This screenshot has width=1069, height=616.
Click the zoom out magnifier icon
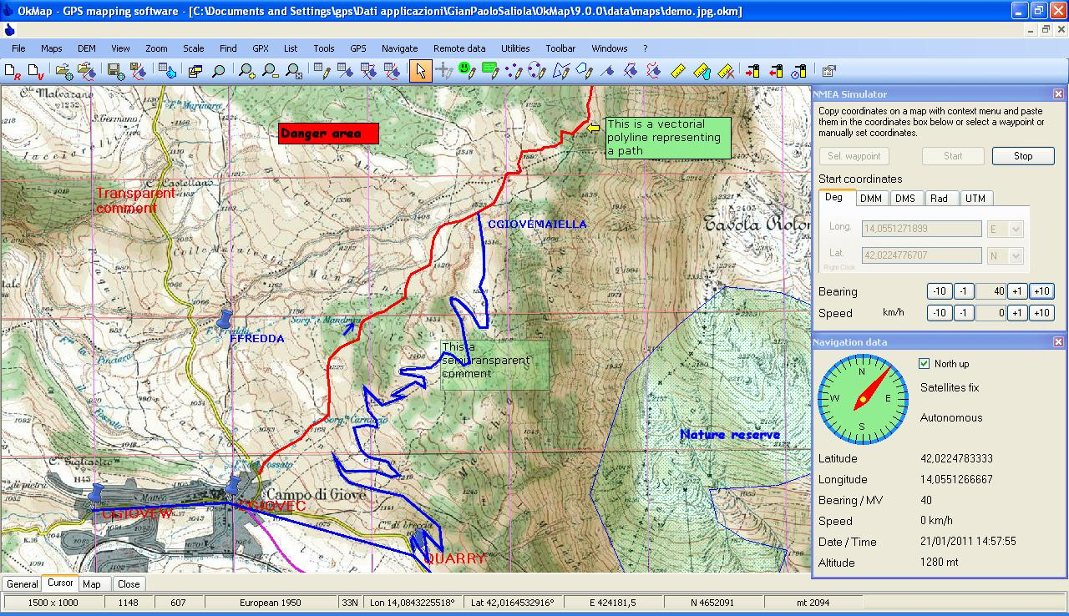(270, 72)
